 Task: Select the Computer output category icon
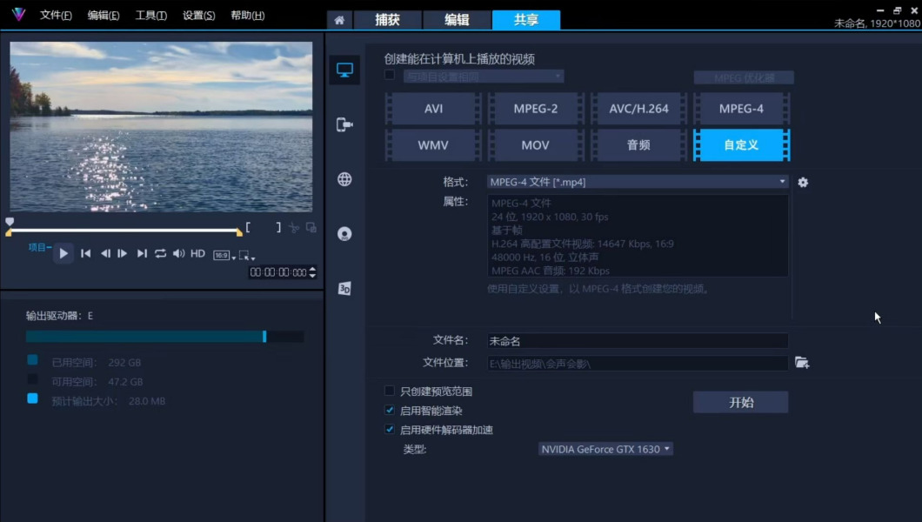coord(344,70)
